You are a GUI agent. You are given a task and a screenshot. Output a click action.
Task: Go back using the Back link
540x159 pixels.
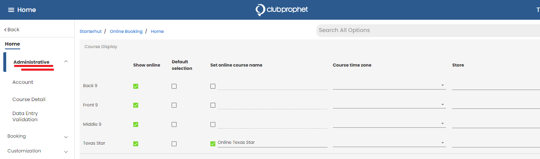coord(12,30)
